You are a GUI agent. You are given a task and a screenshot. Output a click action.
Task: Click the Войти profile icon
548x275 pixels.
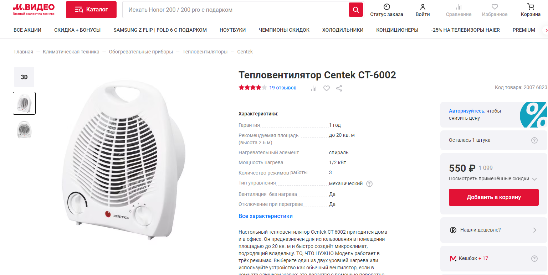423,7
